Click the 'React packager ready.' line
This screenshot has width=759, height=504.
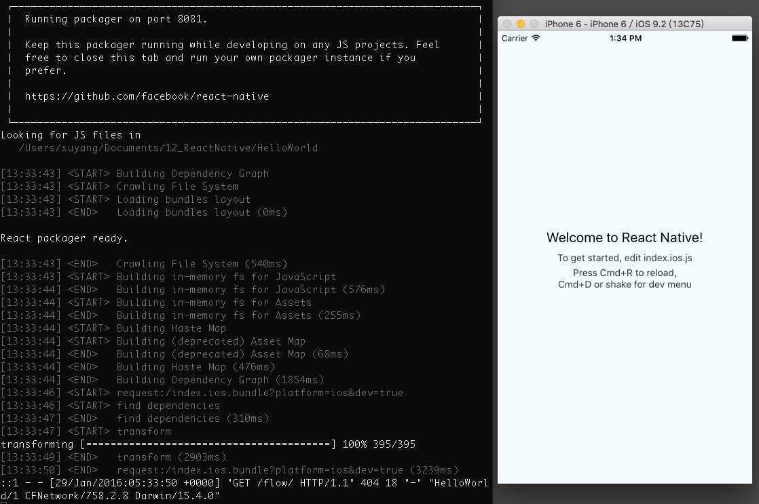[x=64, y=238]
